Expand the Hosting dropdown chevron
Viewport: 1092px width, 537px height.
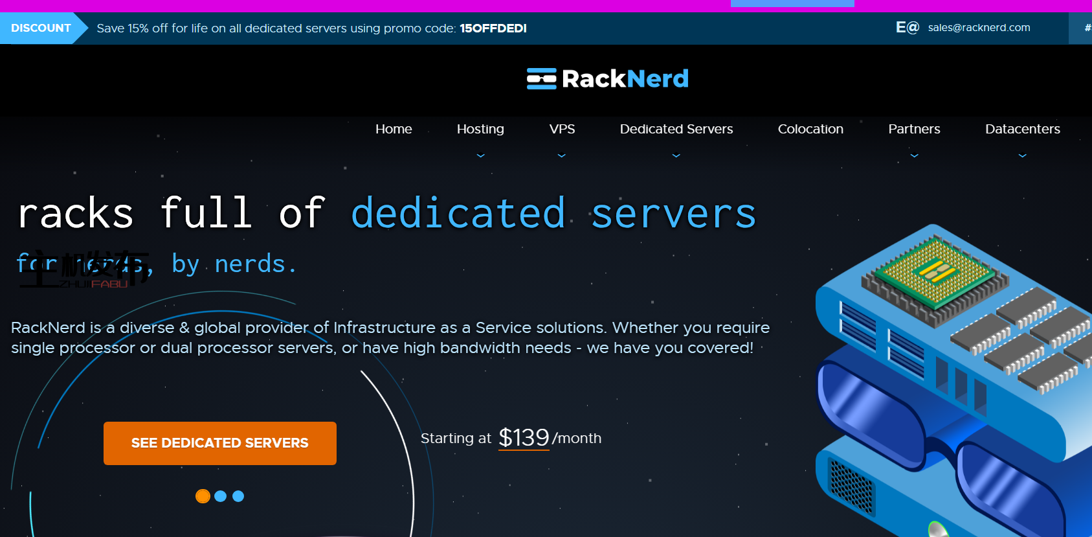coord(480,155)
